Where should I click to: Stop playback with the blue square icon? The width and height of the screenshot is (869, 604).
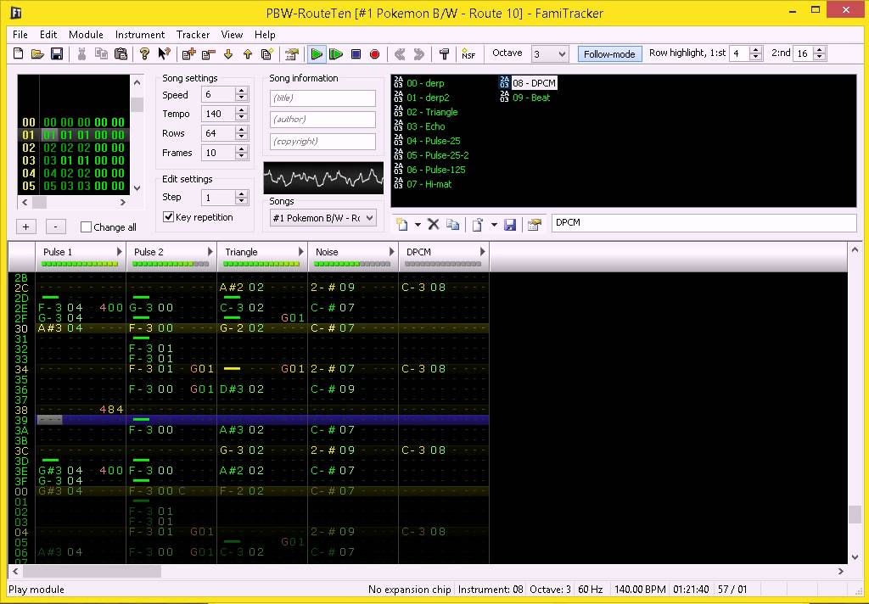(x=356, y=53)
